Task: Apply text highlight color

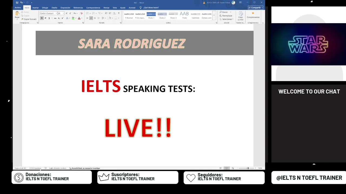Action: pos(73,18)
